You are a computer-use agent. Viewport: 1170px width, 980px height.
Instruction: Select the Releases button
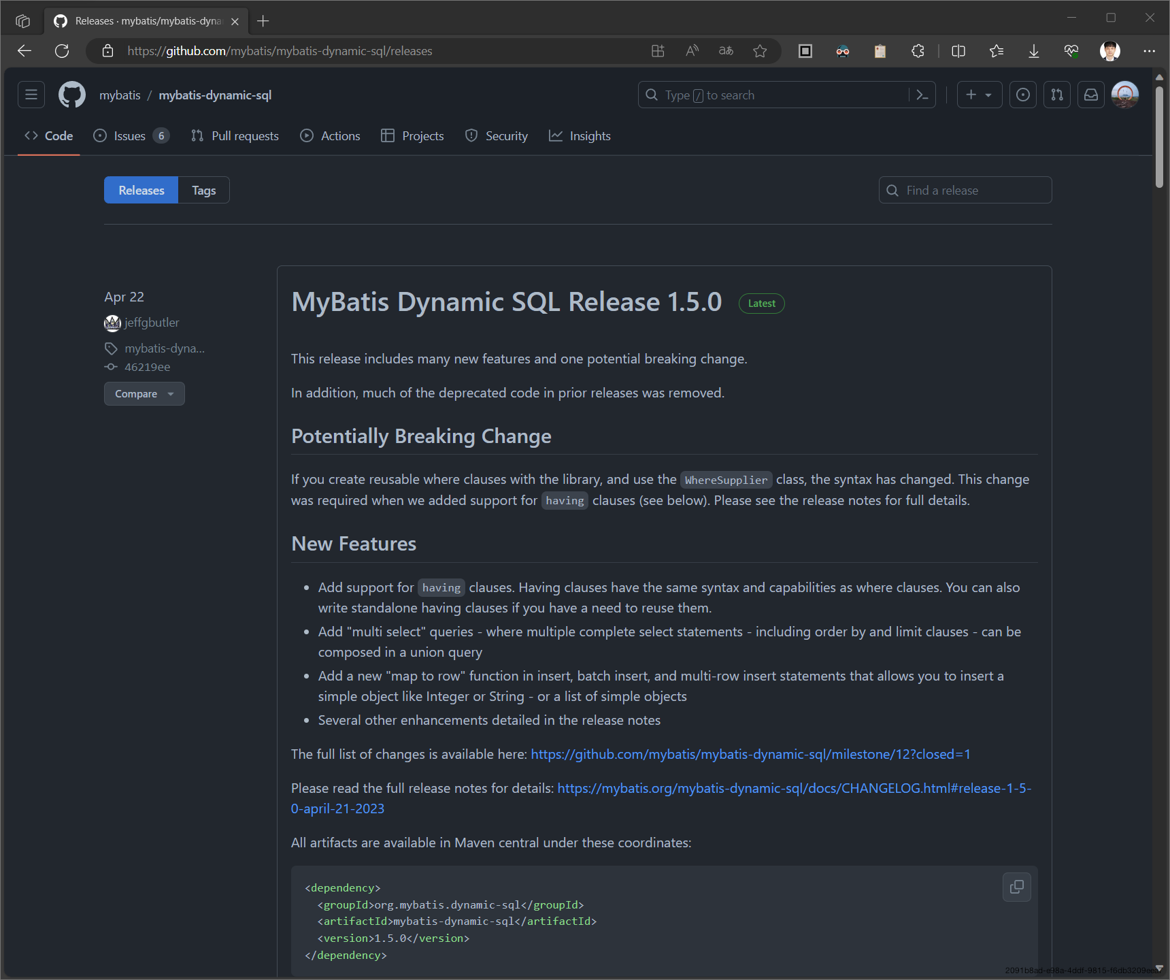[x=141, y=190]
